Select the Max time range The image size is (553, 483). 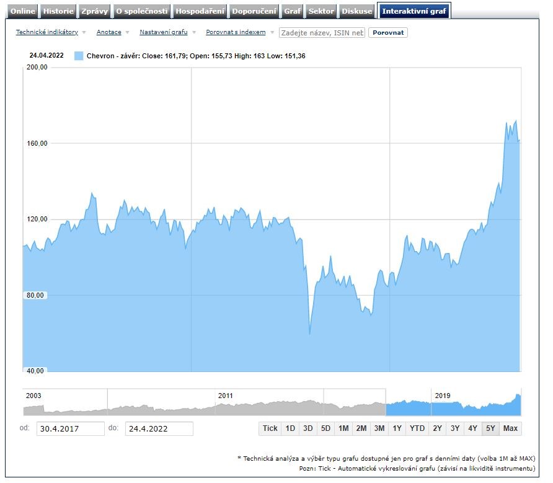510,428
